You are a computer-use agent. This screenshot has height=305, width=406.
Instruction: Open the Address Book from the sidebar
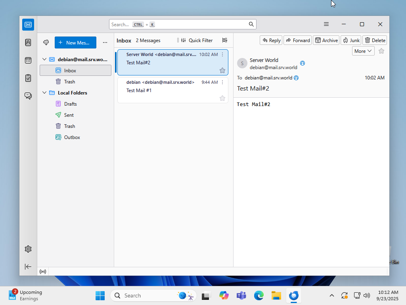click(x=28, y=42)
